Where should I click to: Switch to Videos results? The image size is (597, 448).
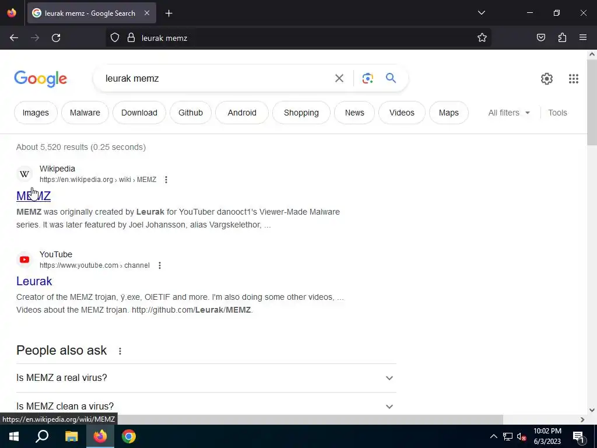pos(402,113)
